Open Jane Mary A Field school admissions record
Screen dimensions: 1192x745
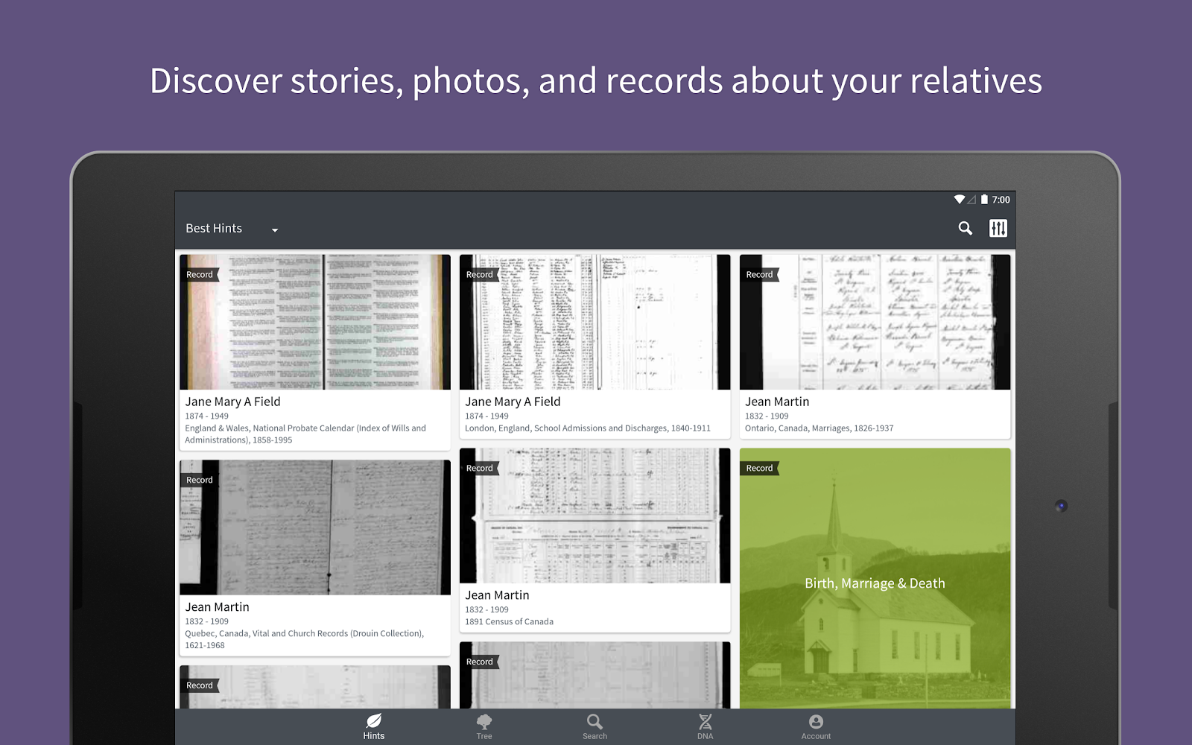point(595,322)
